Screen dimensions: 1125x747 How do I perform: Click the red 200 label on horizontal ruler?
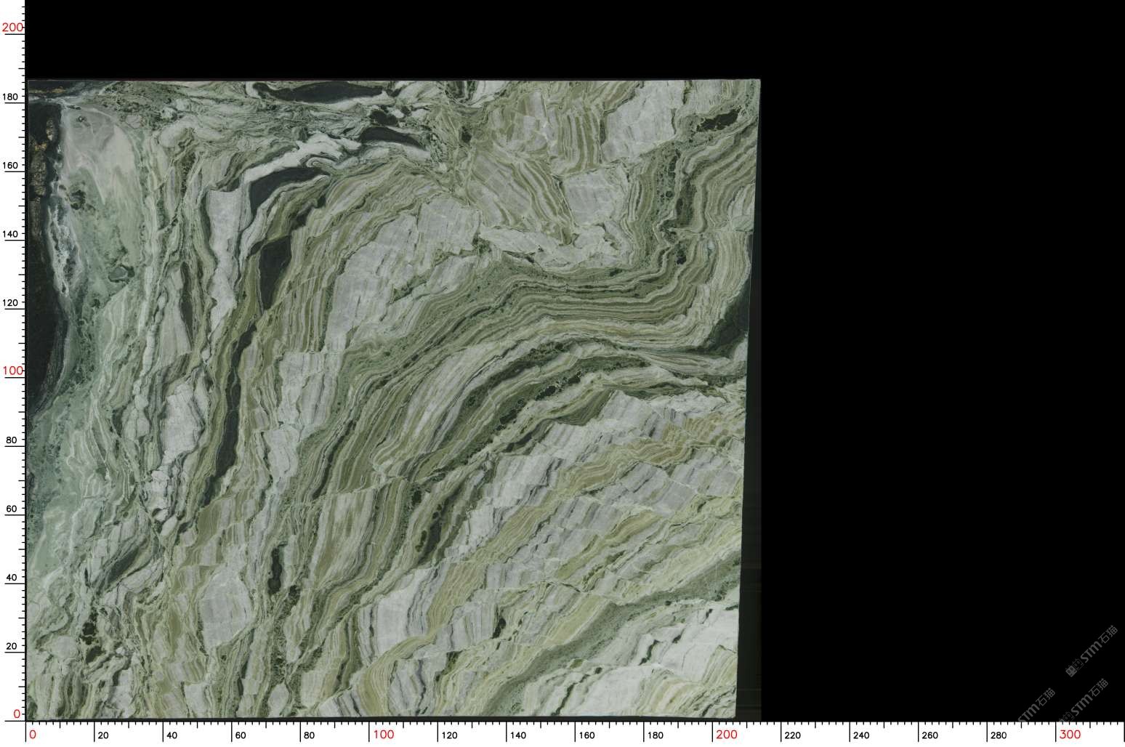click(x=727, y=735)
